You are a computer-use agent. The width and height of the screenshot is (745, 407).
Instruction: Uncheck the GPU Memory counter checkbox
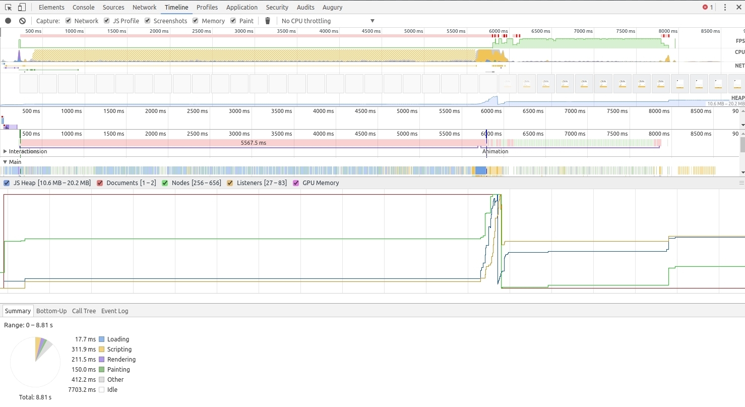296,183
